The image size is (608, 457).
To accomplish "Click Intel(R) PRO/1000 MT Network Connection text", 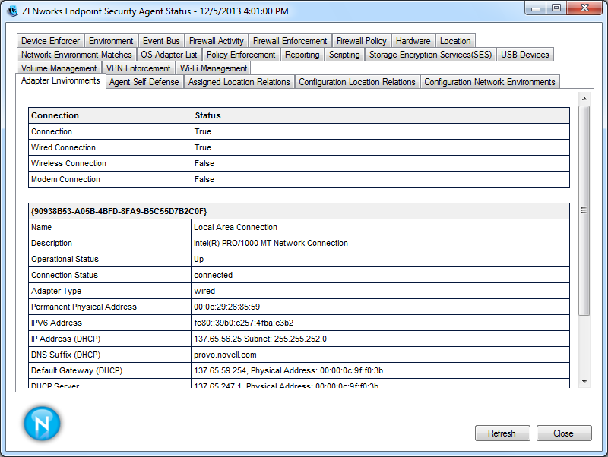I will coord(271,243).
